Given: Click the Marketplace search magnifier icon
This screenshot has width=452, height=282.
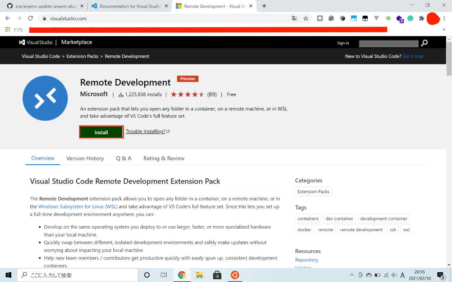Looking at the screenshot, I should [x=424, y=43].
